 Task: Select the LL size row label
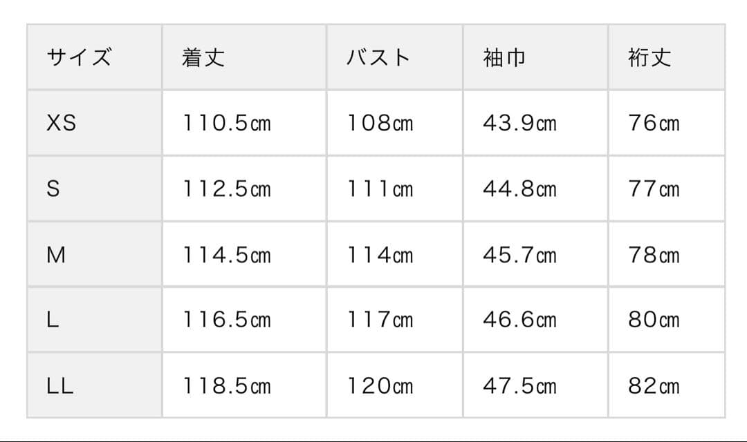tap(59, 386)
